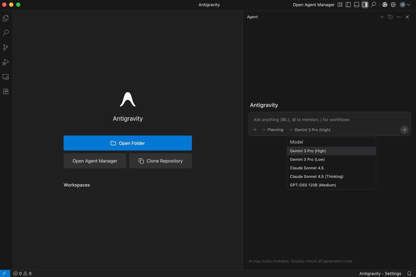Open Antigravity - Settings in status bar
Screen dimensions: 416x277
380,274
